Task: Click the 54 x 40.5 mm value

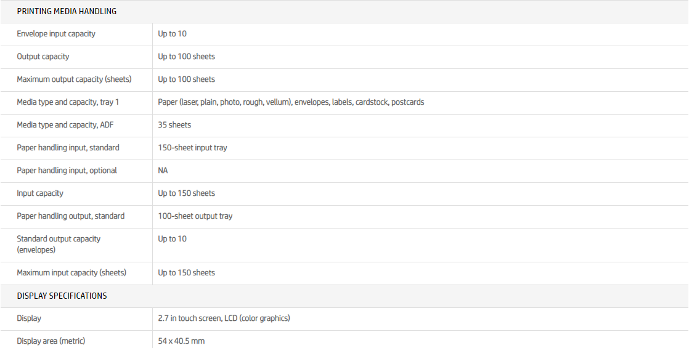Action: (181, 341)
